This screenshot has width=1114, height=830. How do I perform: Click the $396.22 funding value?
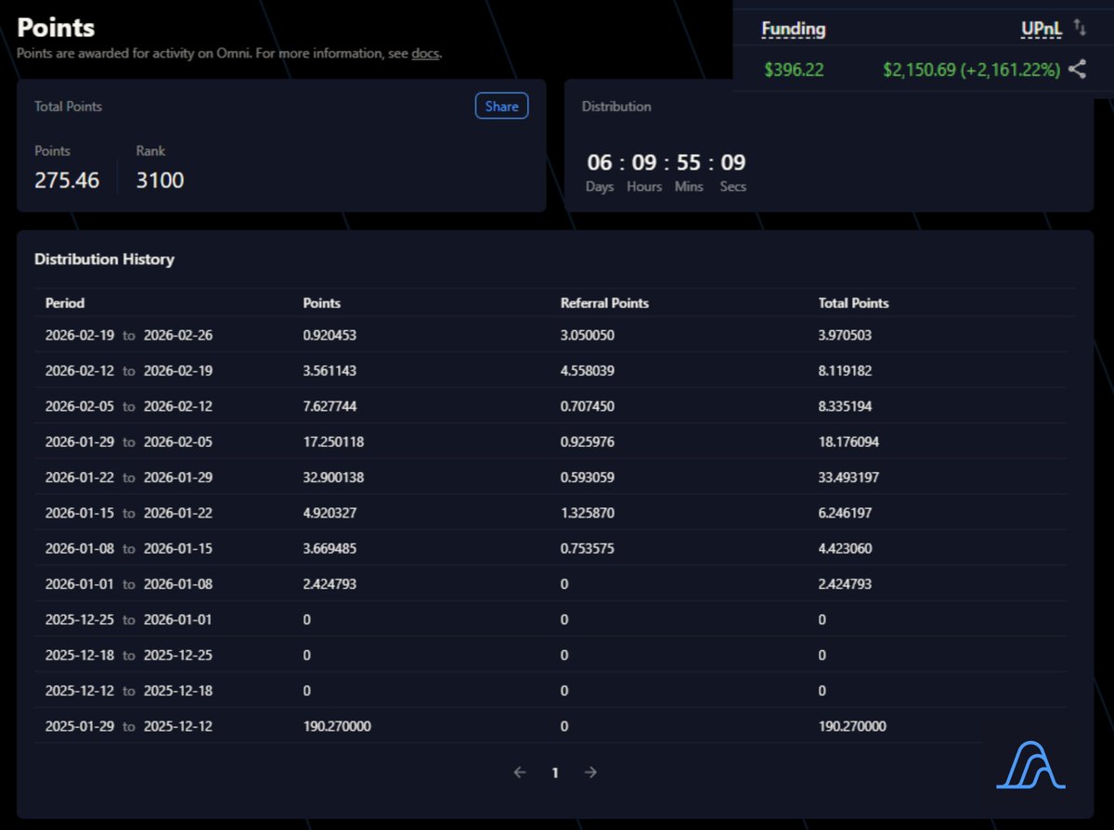click(x=794, y=70)
